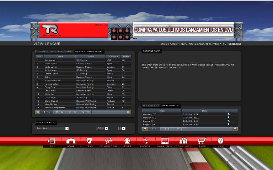Go to drivers page 31 - 45

click(73, 112)
